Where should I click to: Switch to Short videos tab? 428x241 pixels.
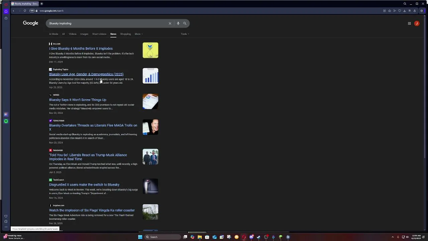point(99,34)
